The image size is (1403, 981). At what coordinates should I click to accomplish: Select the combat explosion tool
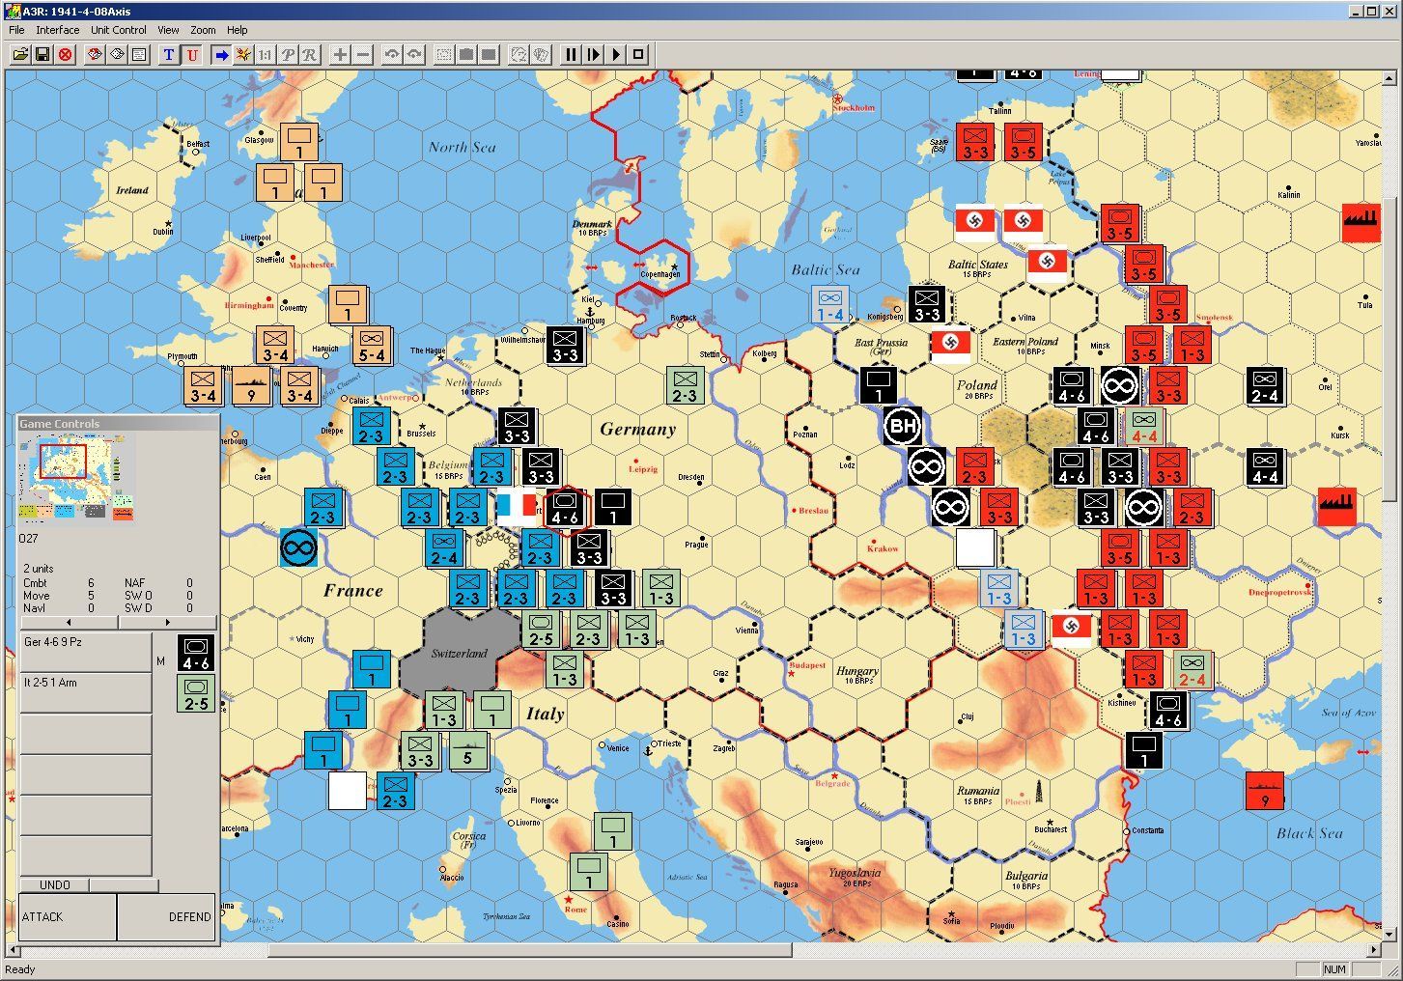click(x=243, y=55)
